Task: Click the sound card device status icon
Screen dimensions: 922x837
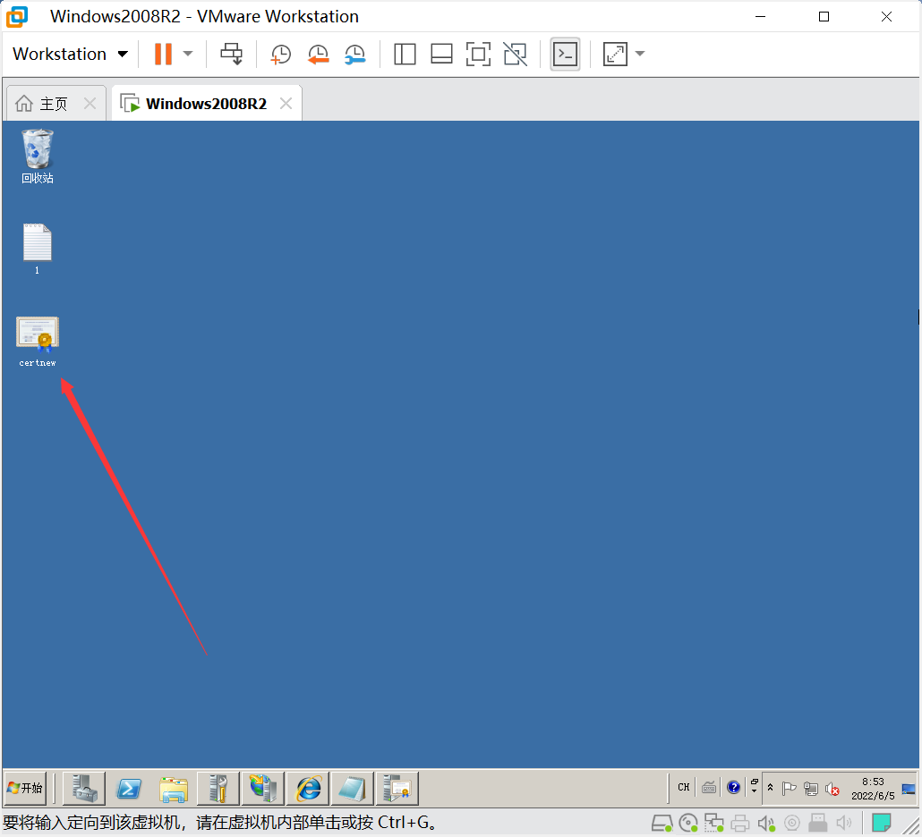Action: tap(766, 823)
